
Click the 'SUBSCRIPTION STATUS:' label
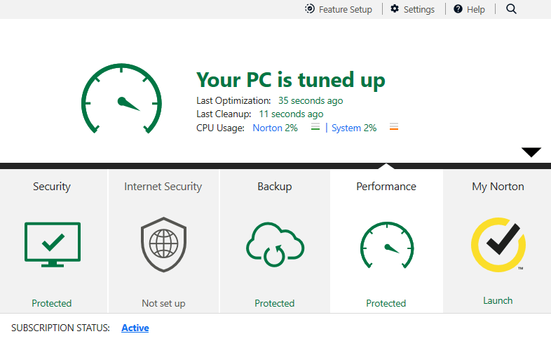[60, 328]
